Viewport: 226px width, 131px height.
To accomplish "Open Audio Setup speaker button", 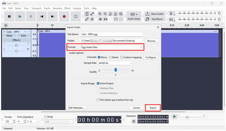I will 134,16.
